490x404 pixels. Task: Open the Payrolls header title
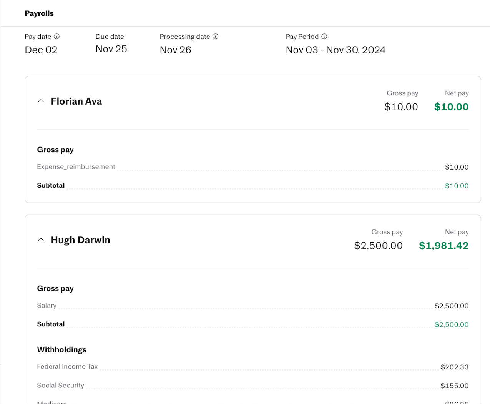click(x=39, y=13)
